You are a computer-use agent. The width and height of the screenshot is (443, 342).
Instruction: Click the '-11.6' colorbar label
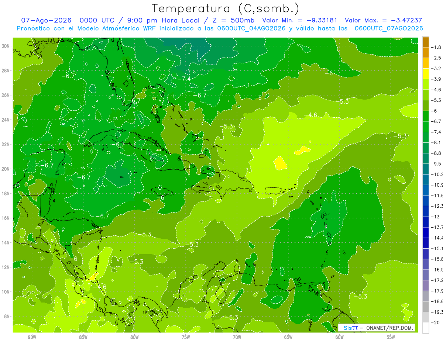[x=437, y=196]
